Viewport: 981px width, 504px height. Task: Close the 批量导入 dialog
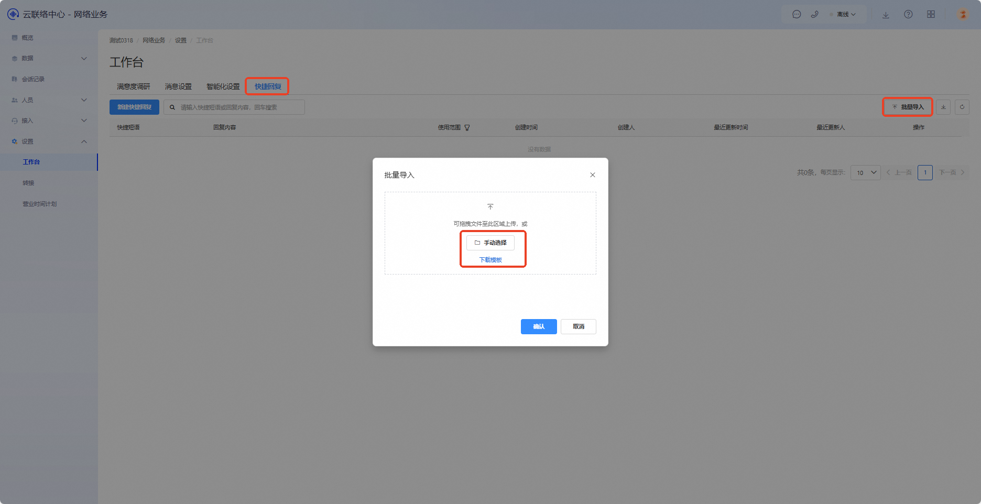coord(593,175)
